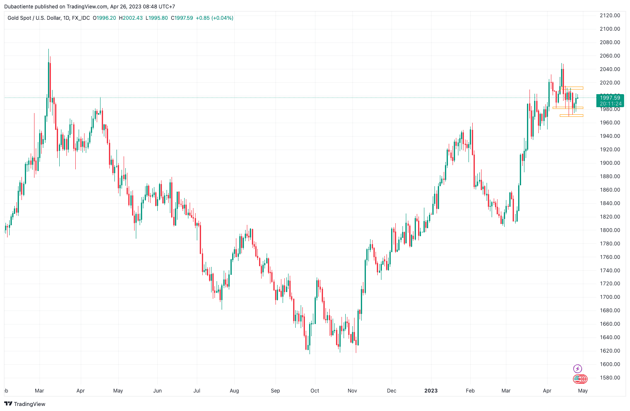Select the green 1997.59 current price label
The image size is (630, 411).
coord(610,98)
